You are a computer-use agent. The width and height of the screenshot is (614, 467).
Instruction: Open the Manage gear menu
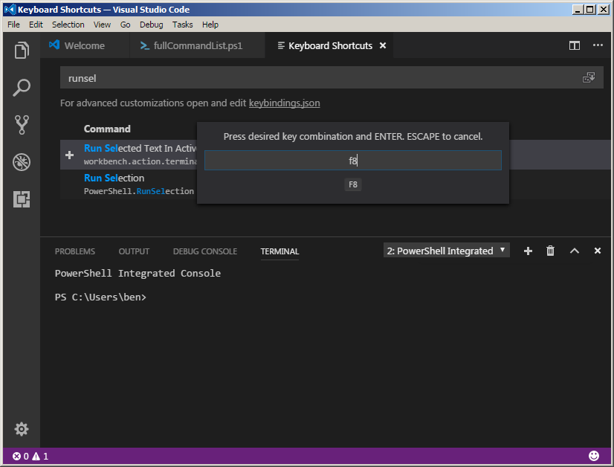pos(22,429)
